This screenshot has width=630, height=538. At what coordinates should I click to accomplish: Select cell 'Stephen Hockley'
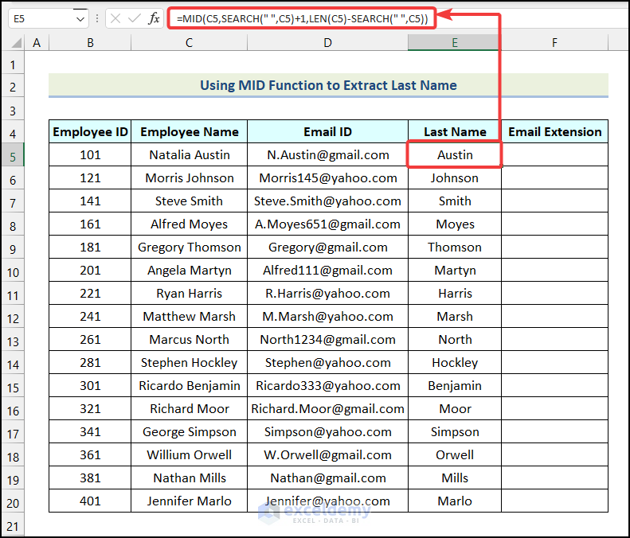pyautogui.click(x=189, y=363)
